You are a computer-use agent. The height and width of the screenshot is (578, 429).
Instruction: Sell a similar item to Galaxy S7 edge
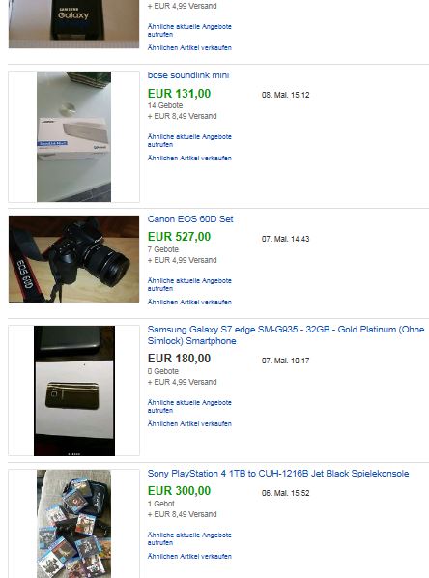(189, 423)
